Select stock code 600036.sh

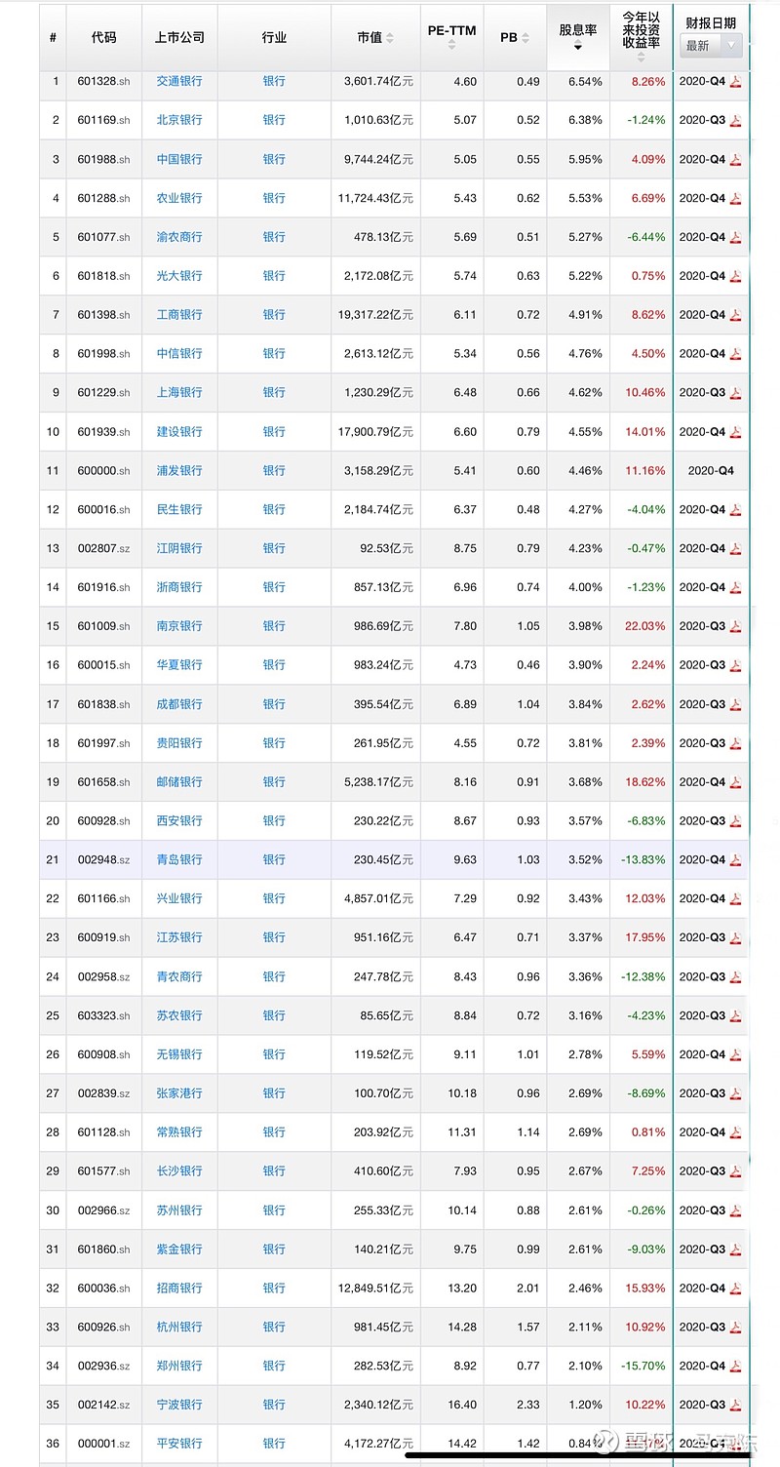point(103,1289)
